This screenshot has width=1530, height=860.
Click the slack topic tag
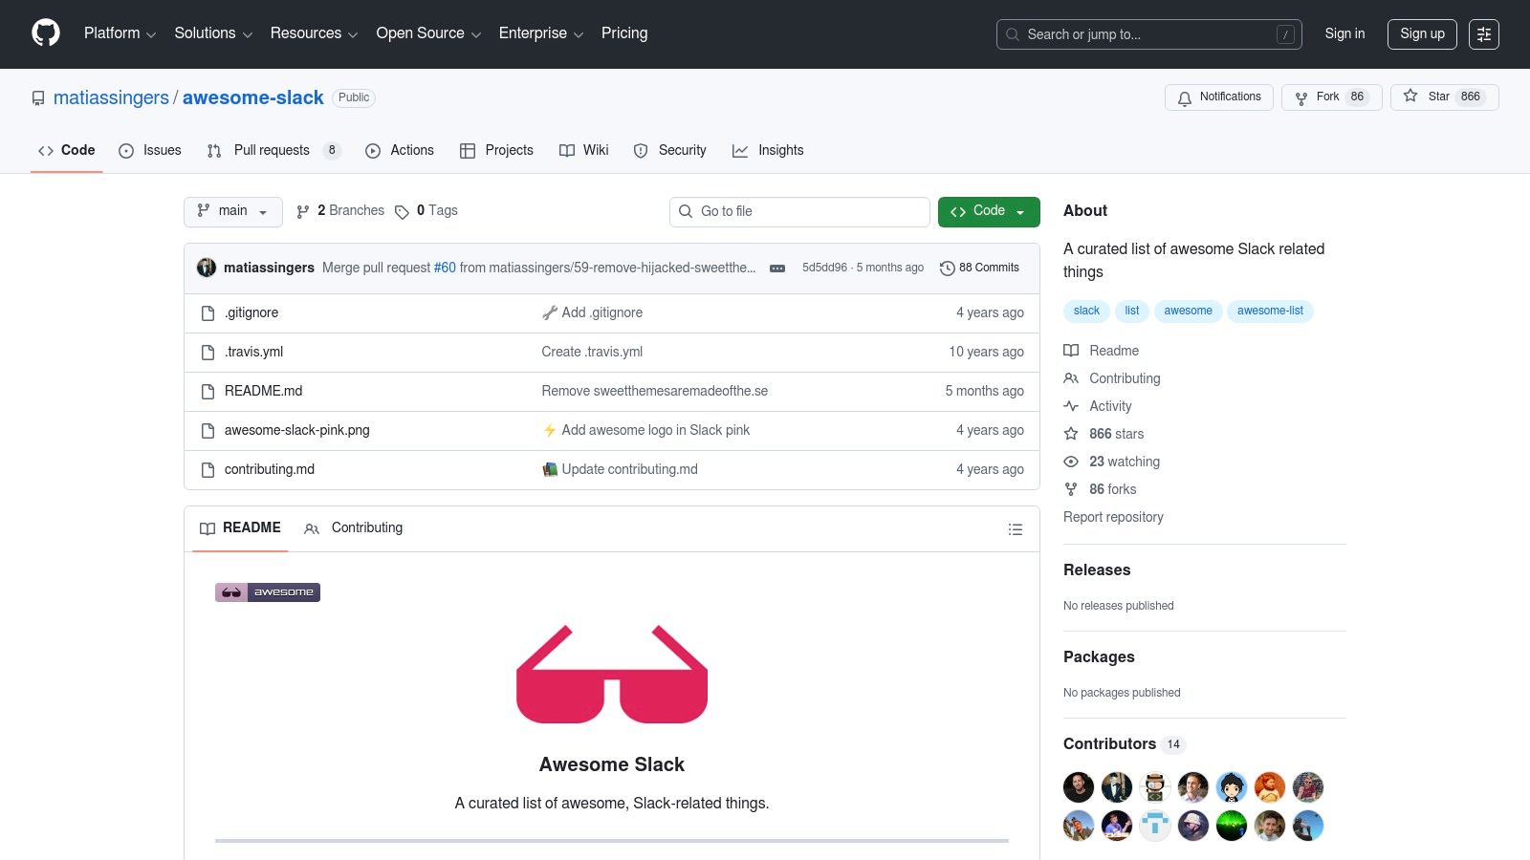[x=1086, y=311]
